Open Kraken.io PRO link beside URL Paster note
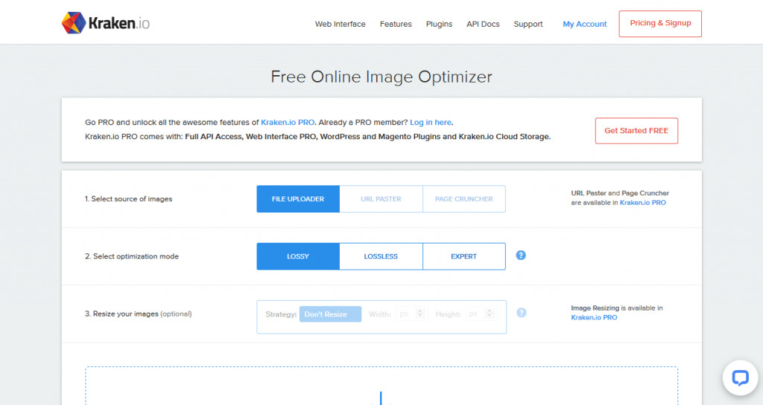The width and height of the screenshot is (763, 405). pos(642,202)
